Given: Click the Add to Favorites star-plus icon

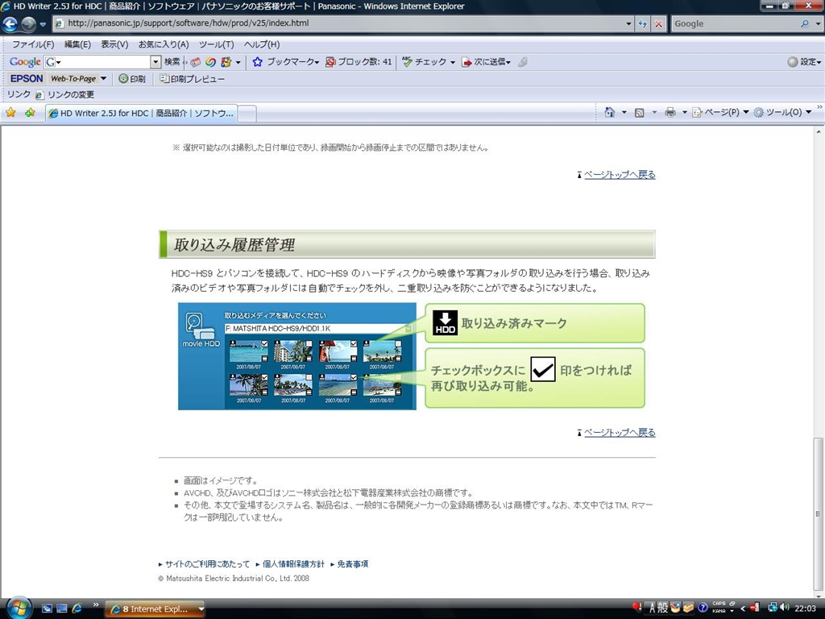Looking at the screenshot, I should pyautogui.click(x=30, y=112).
